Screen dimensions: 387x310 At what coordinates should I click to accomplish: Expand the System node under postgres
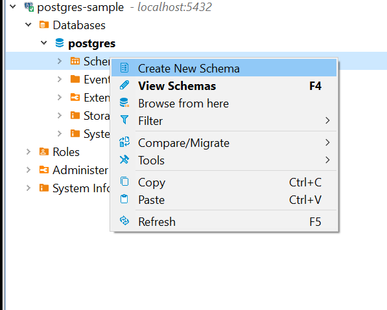pos(60,133)
